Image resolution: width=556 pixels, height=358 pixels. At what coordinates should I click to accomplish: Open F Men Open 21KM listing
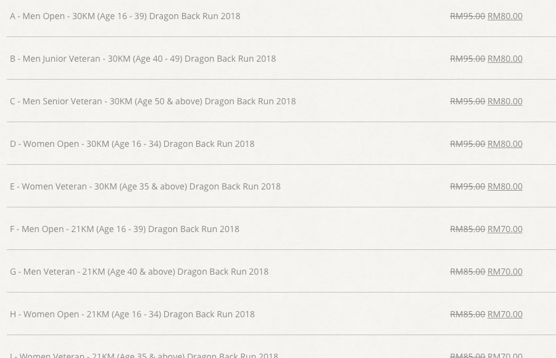tap(125, 229)
